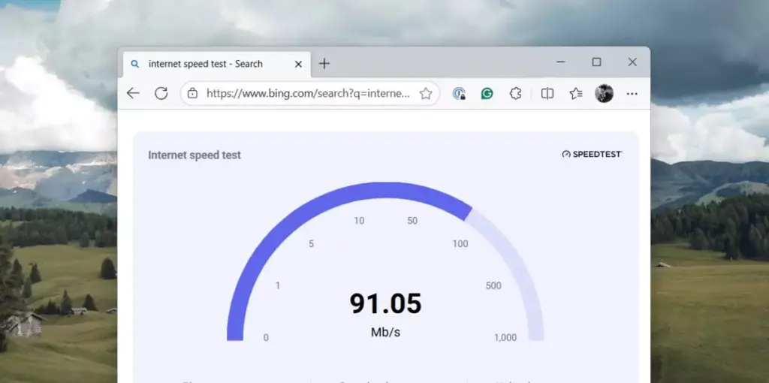Screen dimensions: 769x383
Task: Open the Favorites list icon
Action: [576, 93]
